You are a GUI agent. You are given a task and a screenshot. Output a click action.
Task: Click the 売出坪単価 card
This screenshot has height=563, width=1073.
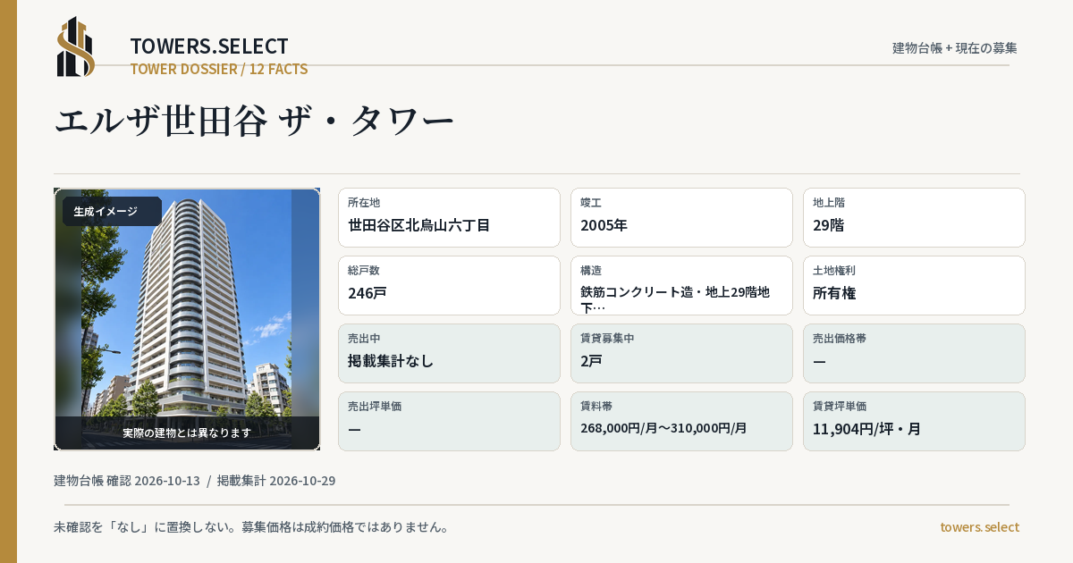[x=449, y=421]
